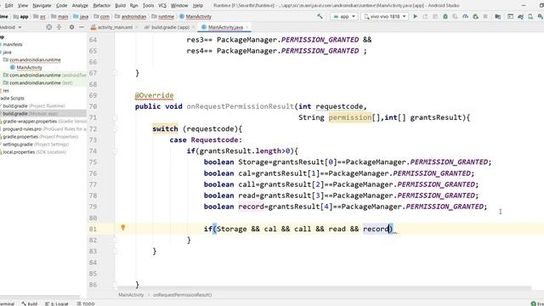The width and height of the screenshot is (544, 306).
Task: Click the src breadcrumb folder
Action: click(39, 16)
